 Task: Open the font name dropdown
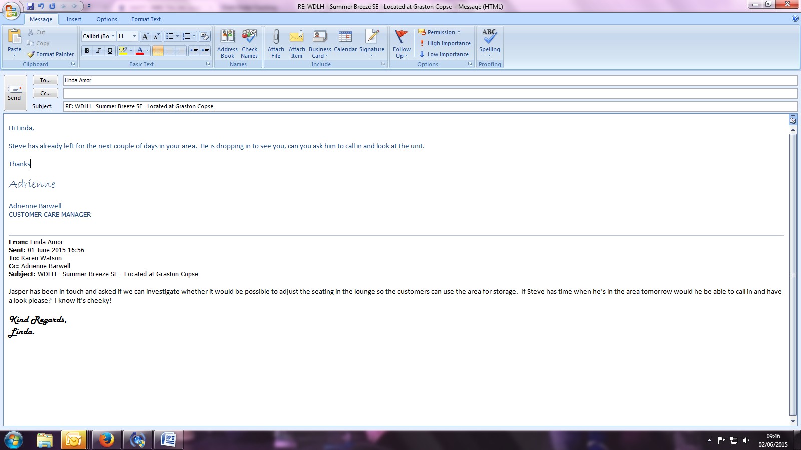[113, 36]
